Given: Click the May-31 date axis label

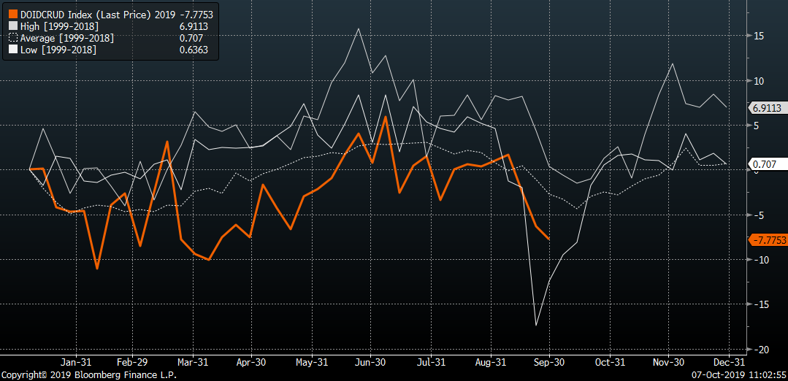Looking at the screenshot, I should [312, 362].
